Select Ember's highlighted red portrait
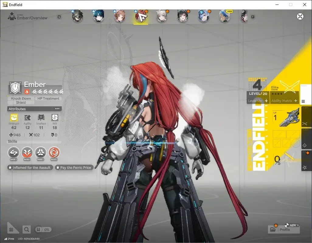The width and height of the screenshot is (312, 243). click(141, 16)
